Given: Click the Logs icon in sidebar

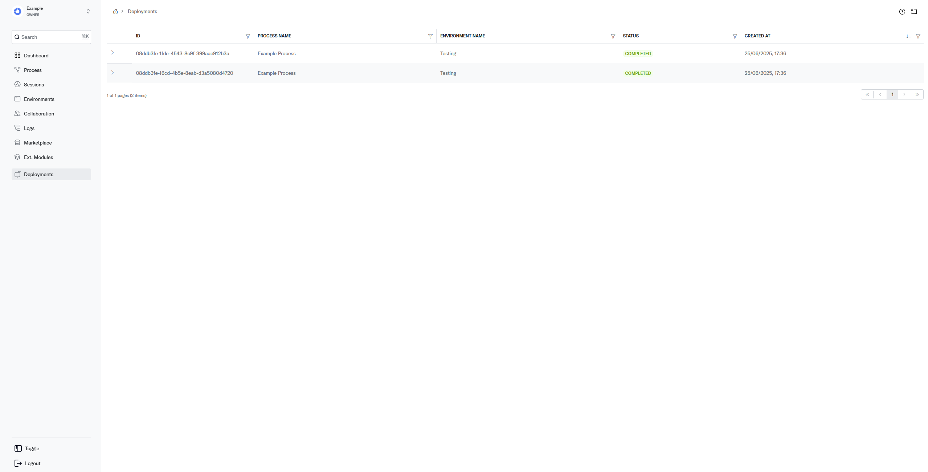Looking at the screenshot, I should pos(17,128).
